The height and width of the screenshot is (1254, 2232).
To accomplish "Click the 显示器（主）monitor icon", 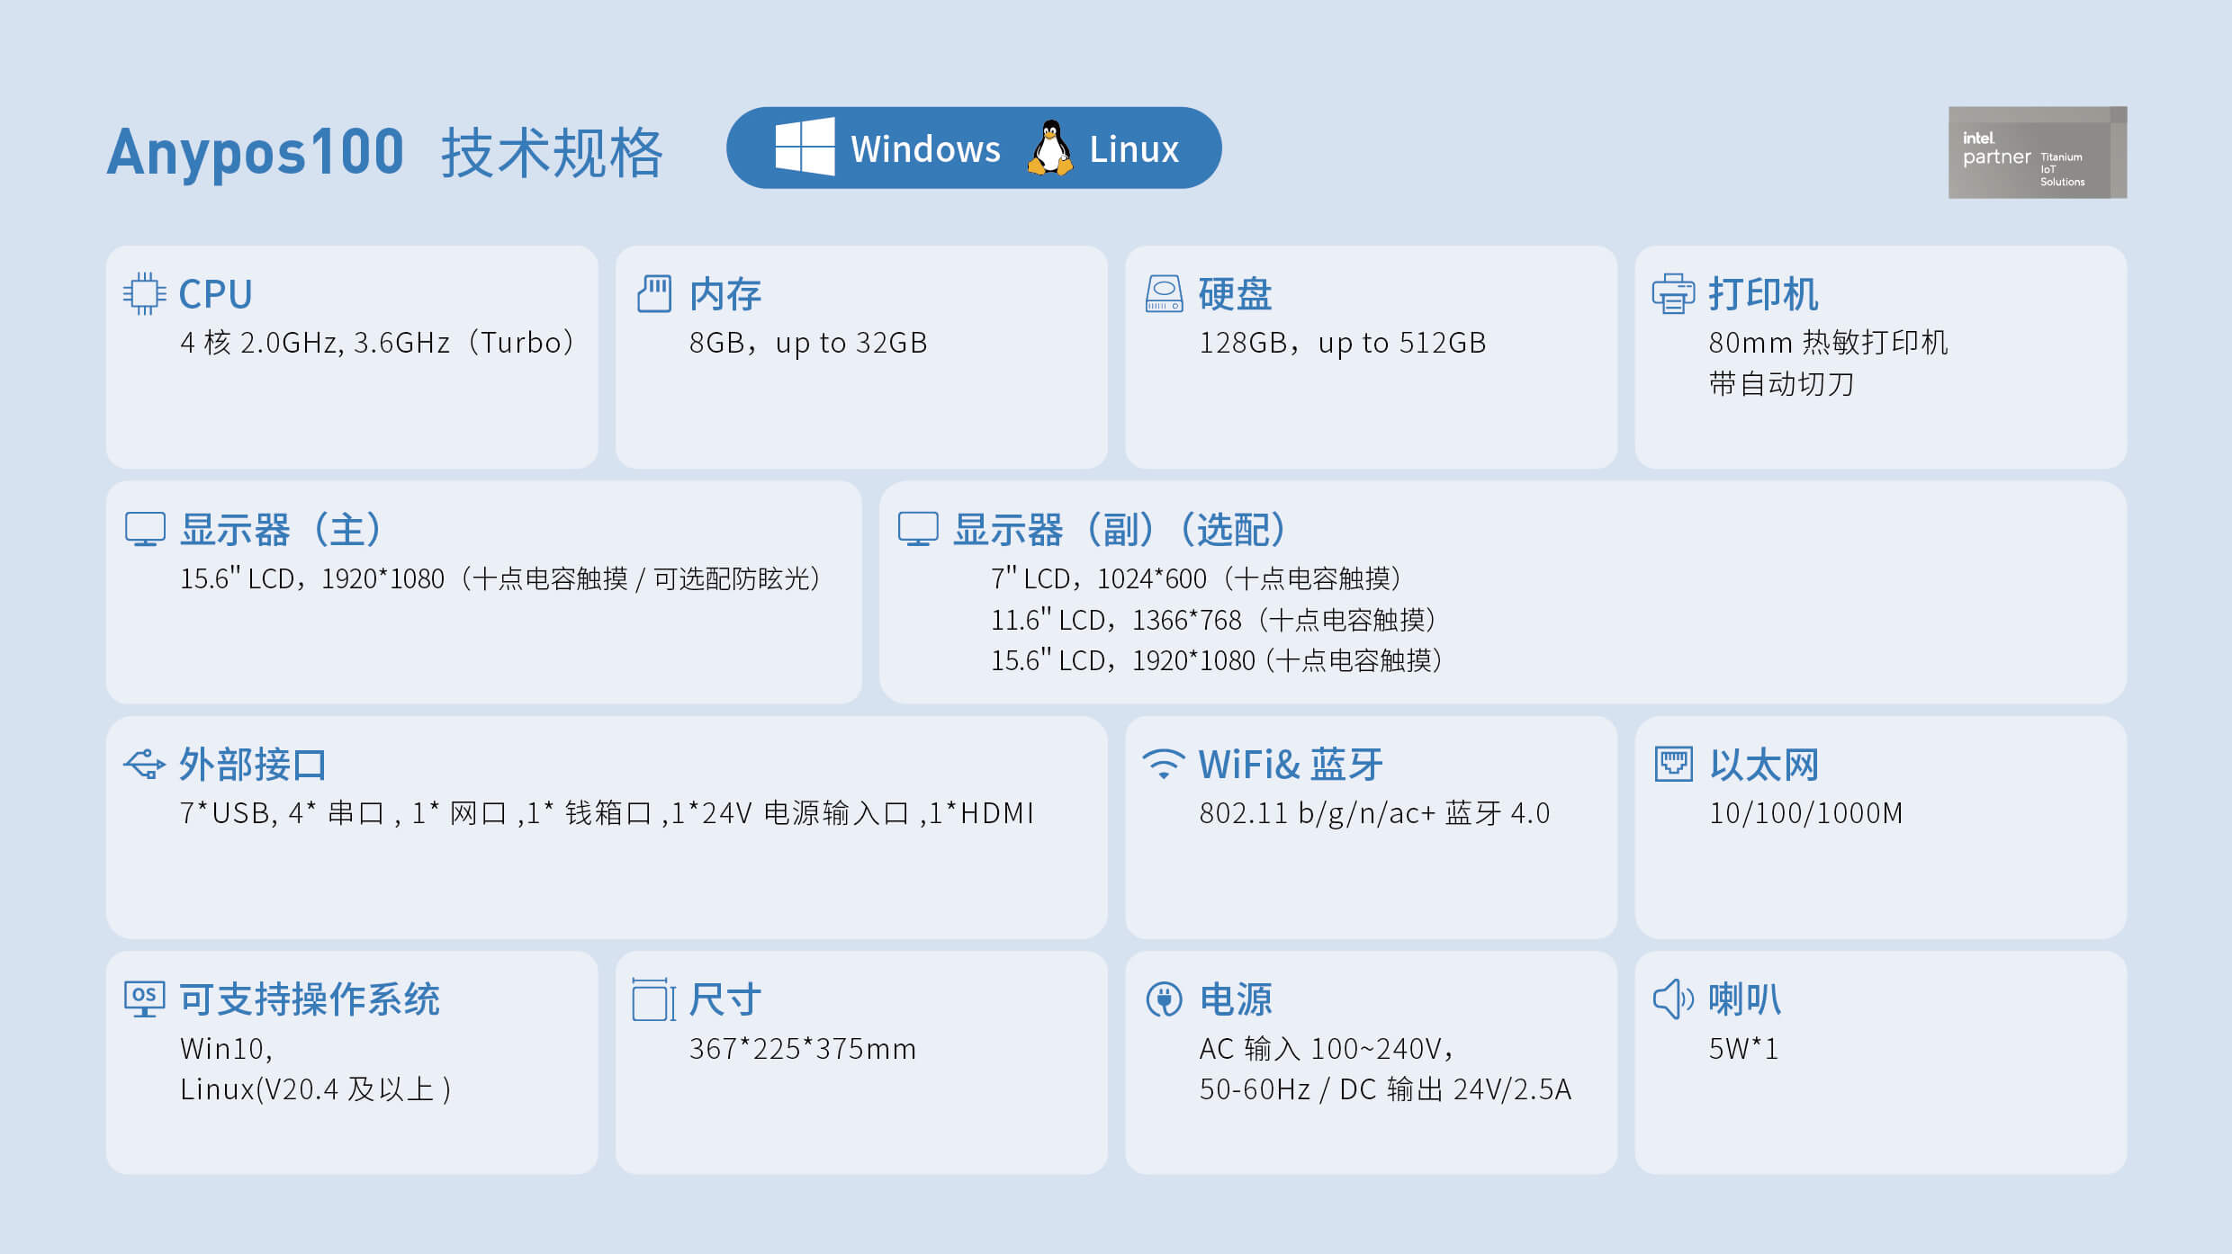I will [x=146, y=531].
